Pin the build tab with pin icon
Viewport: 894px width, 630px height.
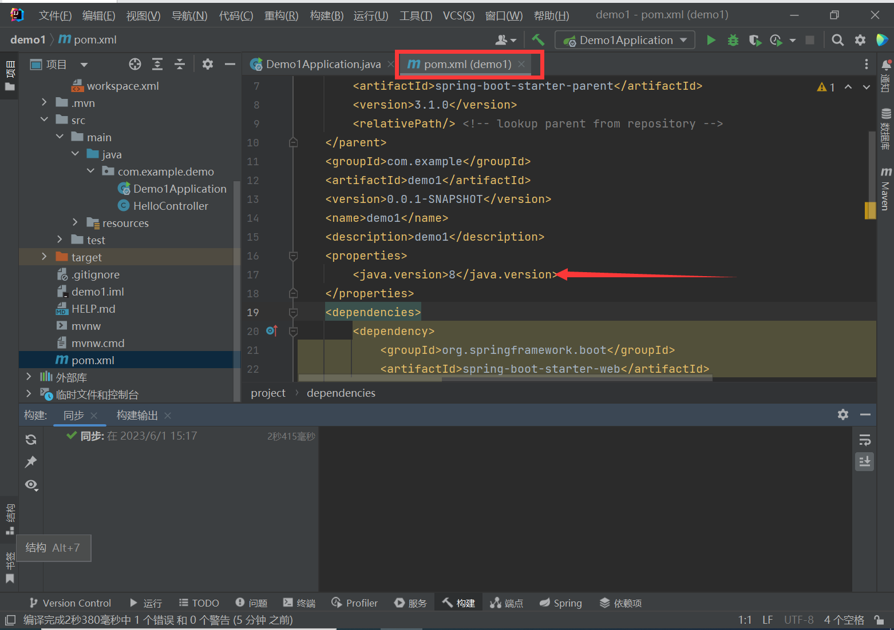(31, 462)
